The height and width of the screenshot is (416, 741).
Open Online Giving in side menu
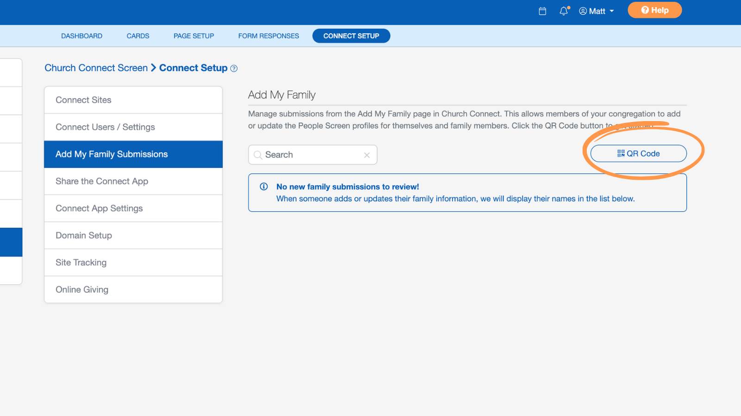133,290
